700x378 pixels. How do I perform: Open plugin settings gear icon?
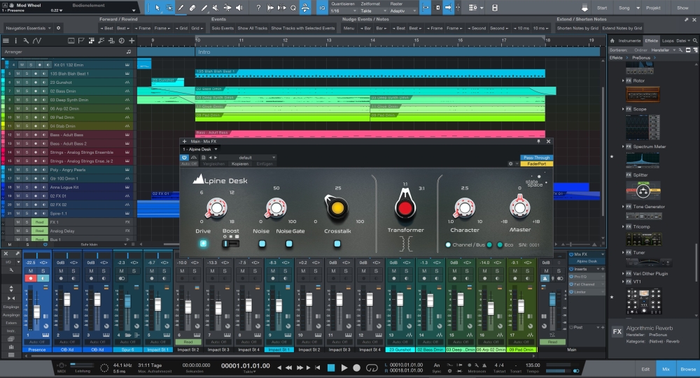511,163
